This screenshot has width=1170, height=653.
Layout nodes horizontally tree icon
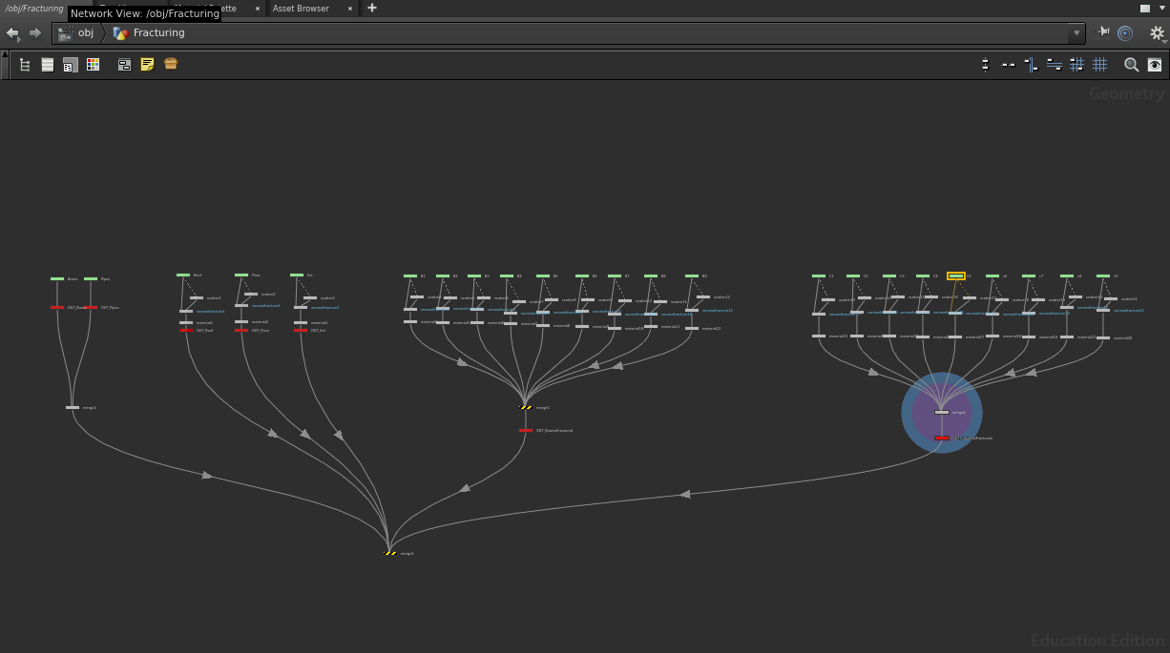[1054, 65]
